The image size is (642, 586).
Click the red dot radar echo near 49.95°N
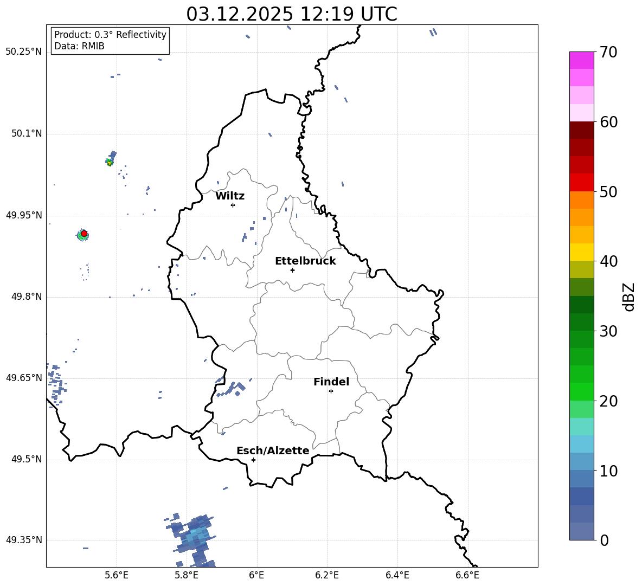(84, 234)
